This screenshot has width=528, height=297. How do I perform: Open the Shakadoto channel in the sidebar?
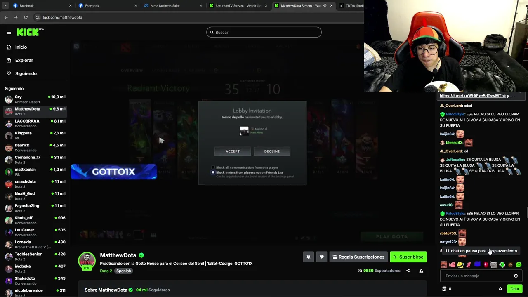click(x=35, y=281)
